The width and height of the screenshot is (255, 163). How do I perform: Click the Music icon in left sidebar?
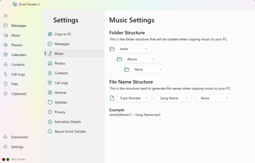coord(6,35)
